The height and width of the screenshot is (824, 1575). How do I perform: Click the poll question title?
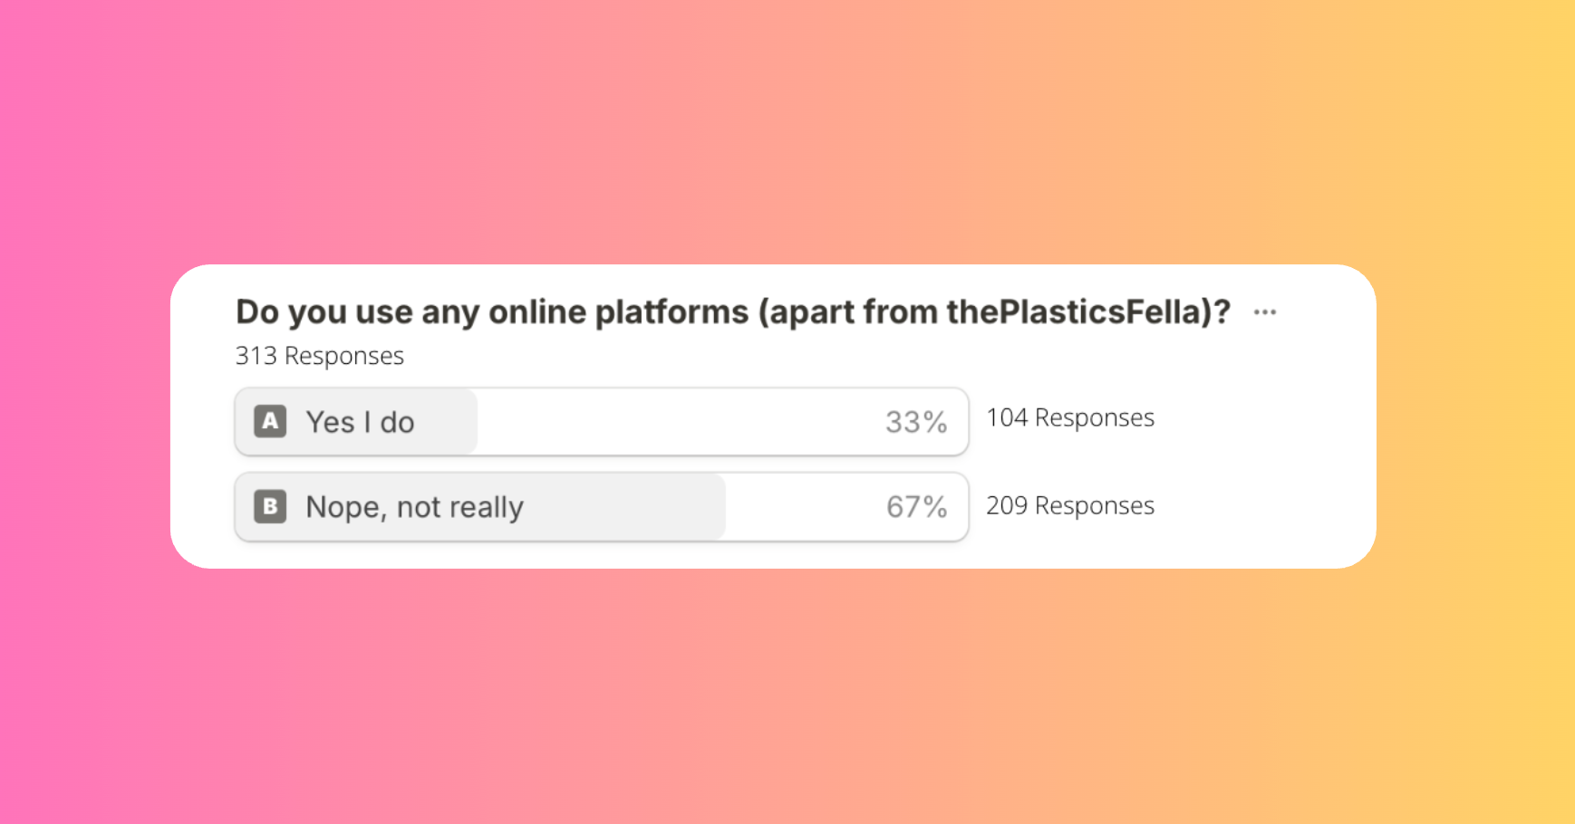[733, 312]
